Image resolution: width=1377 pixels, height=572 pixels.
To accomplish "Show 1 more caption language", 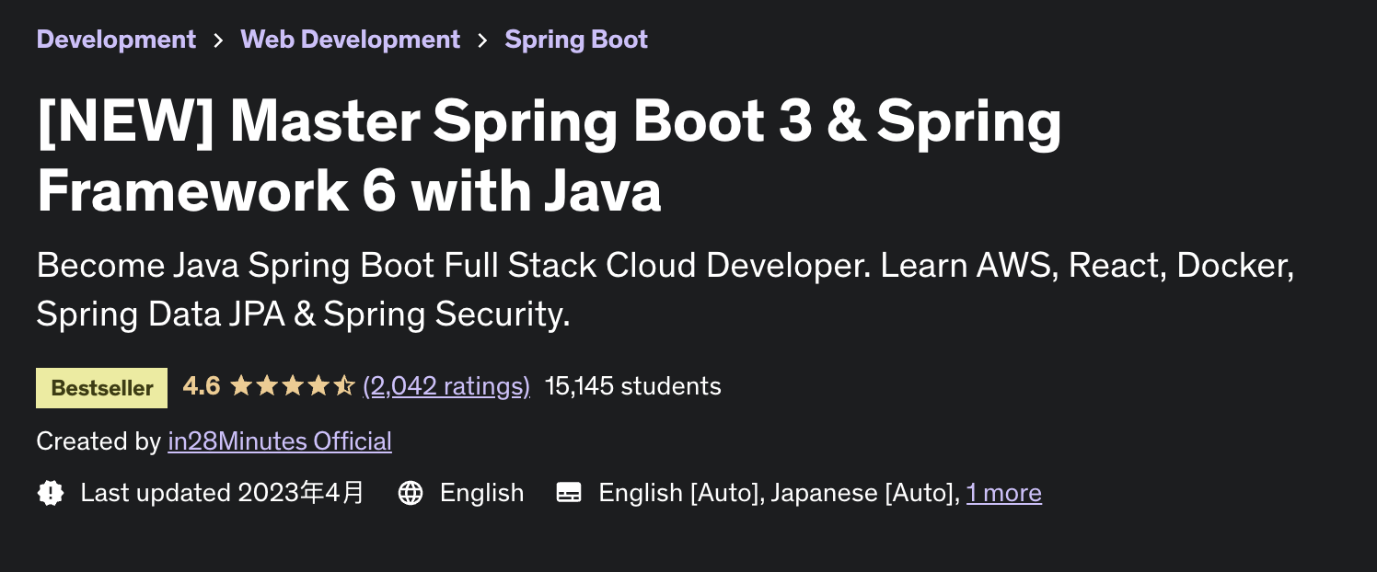I will tap(1004, 493).
